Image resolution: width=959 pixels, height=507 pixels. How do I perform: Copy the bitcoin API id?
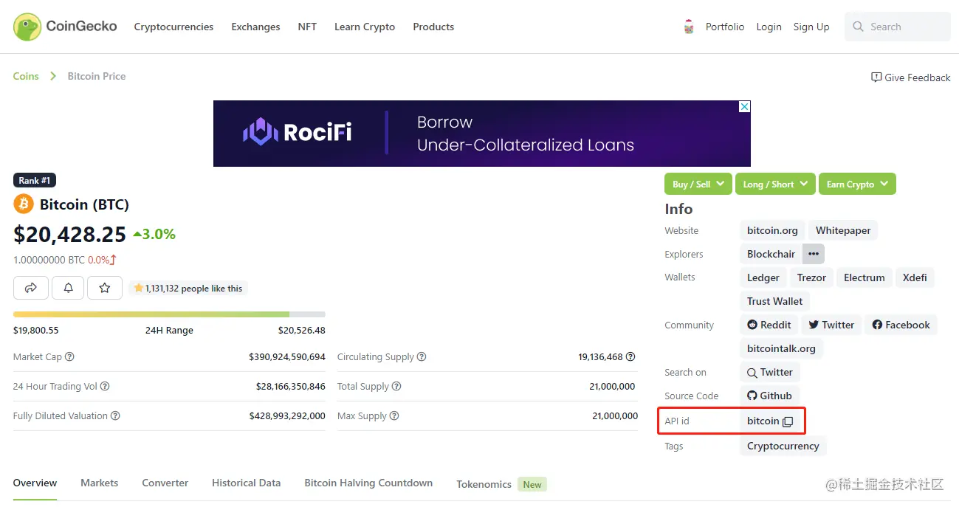click(788, 421)
